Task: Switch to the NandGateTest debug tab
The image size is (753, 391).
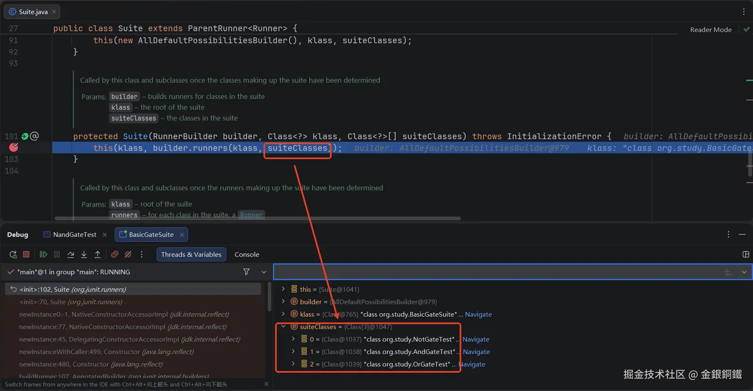Action: coord(75,235)
